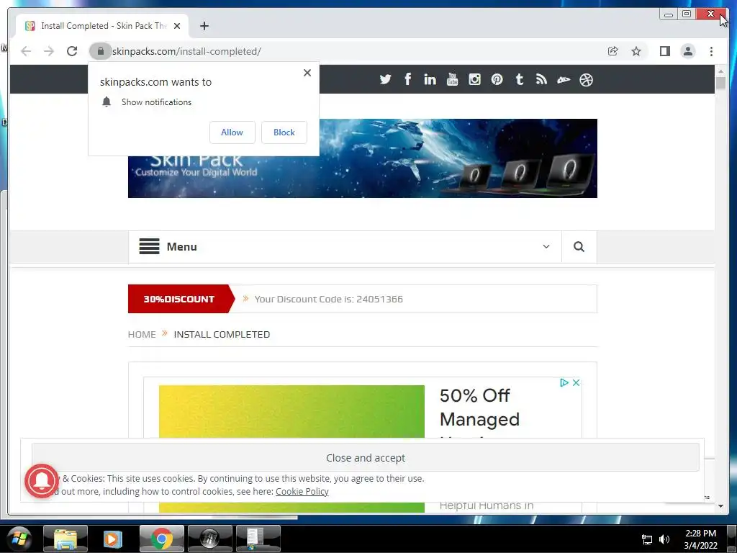Open Chrome profile avatar

pos(687,51)
